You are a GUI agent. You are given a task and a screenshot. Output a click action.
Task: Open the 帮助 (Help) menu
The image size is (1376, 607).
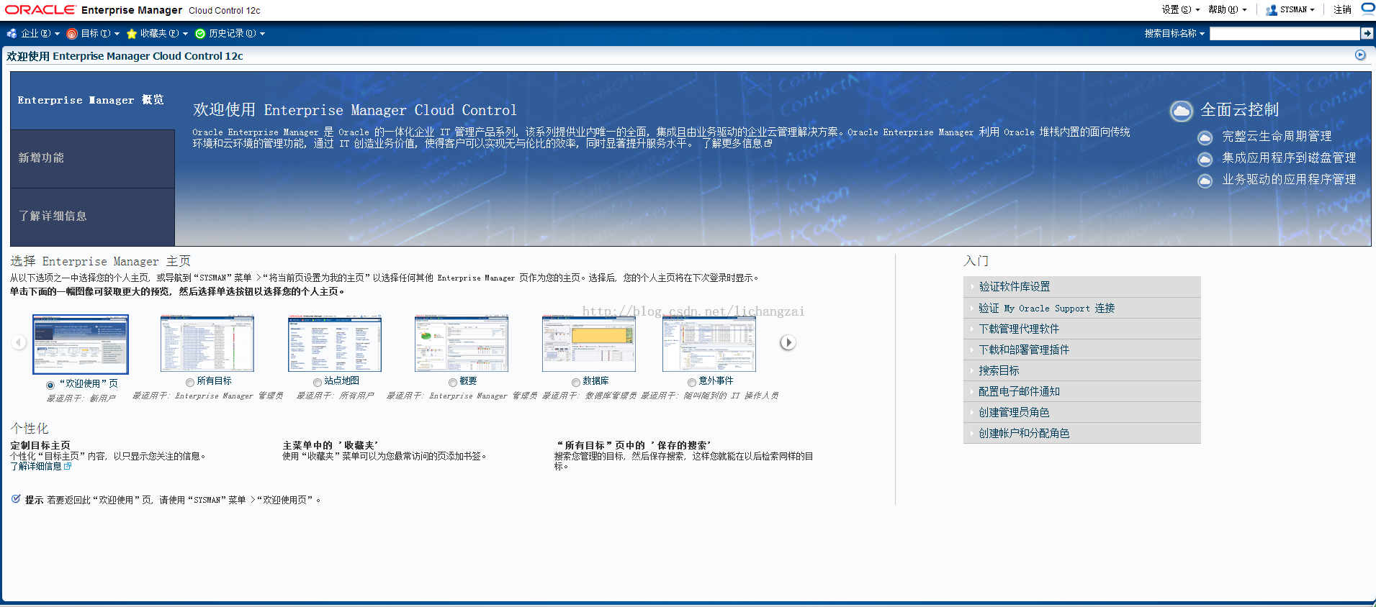(1227, 10)
